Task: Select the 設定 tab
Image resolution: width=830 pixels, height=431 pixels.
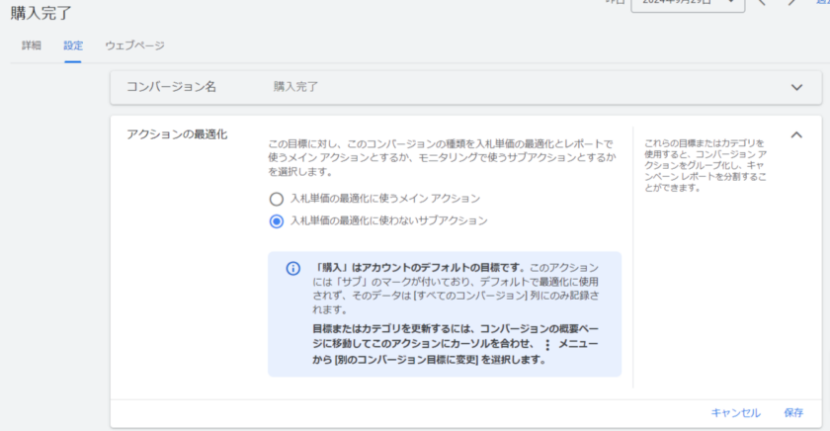Action: coord(73,45)
